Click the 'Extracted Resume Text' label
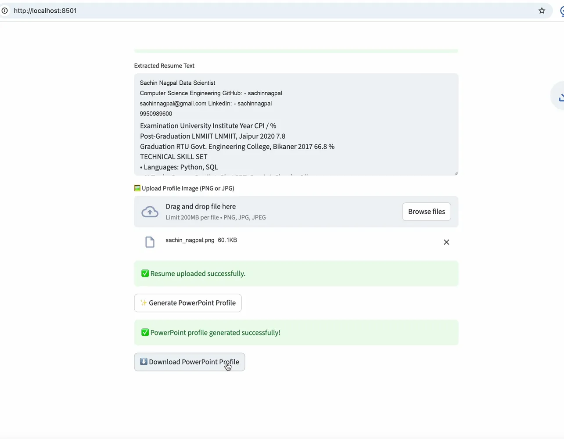 coord(164,66)
